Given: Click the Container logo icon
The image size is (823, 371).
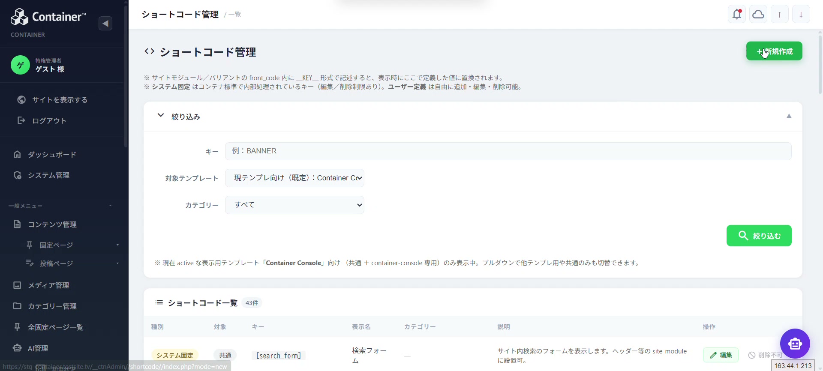Looking at the screenshot, I should click(19, 17).
